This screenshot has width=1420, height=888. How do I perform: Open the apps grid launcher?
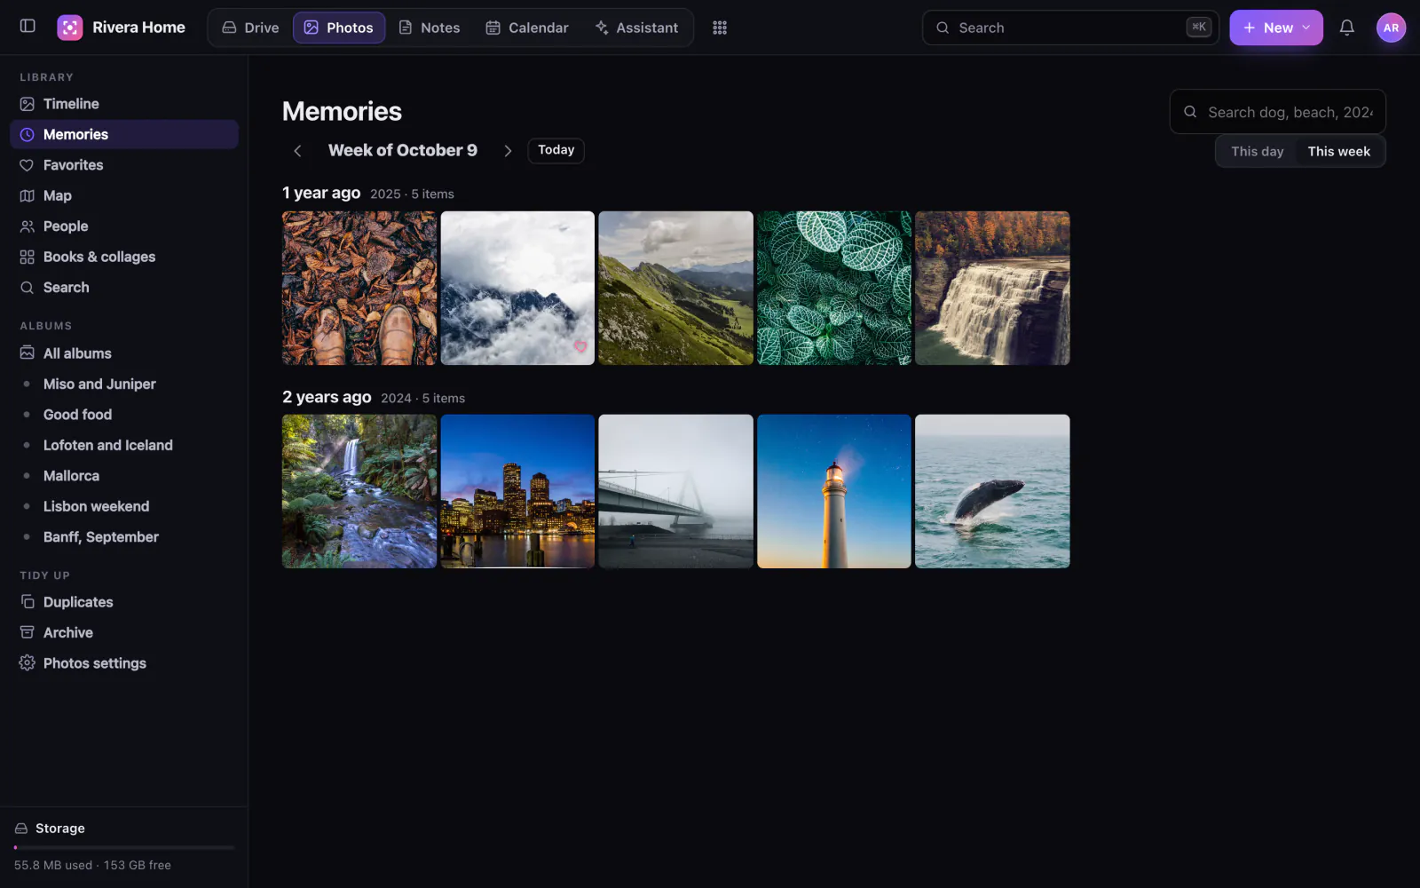[x=720, y=28]
